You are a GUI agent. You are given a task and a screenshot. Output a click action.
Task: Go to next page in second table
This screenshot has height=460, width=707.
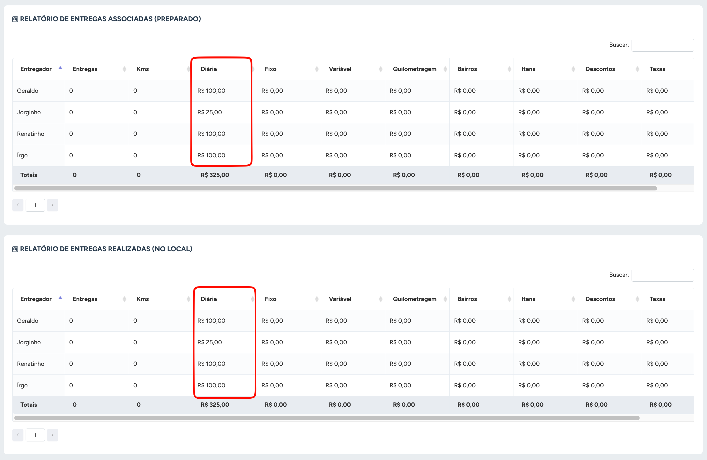click(53, 435)
